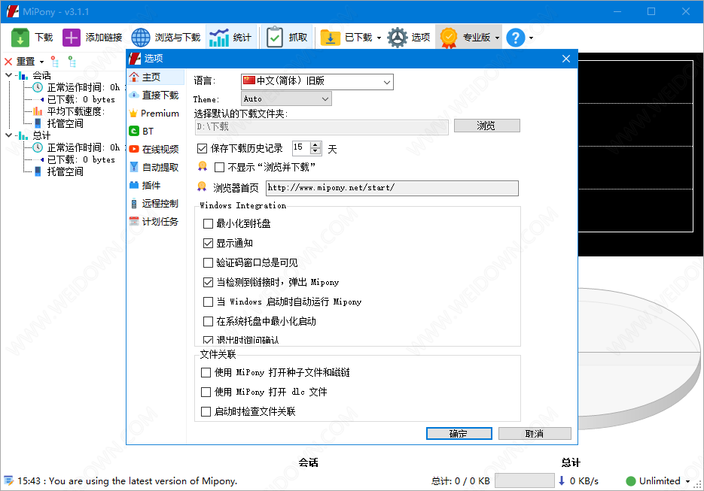The height and width of the screenshot is (491, 704).
Task: Close the 选项 dialog window
Action: (x=565, y=59)
